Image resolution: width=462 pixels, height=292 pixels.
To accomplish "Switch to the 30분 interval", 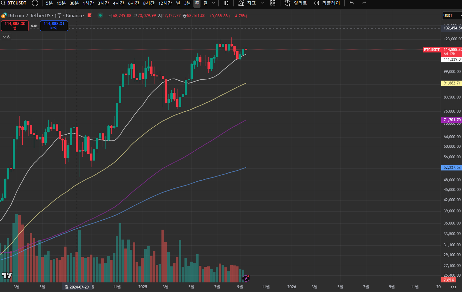I will coord(74,3).
